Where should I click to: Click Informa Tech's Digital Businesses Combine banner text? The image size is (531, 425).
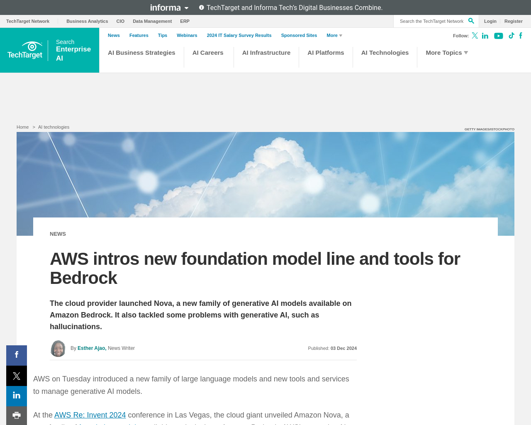tap(295, 7)
